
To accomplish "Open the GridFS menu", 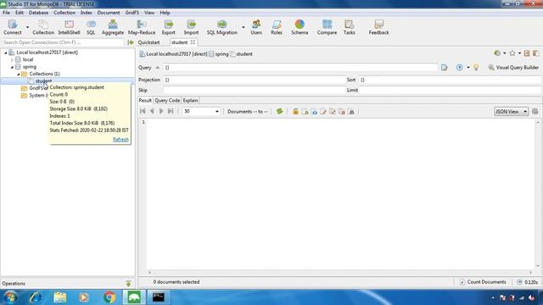I will pyautogui.click(x=132, y=13).
